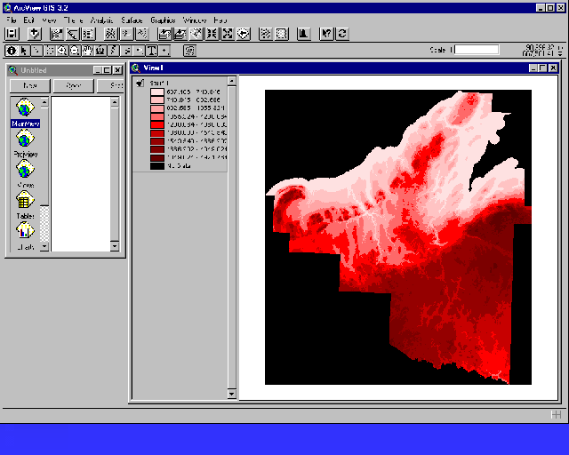
Task: Select the MapView icon in project window
Action: (25, 108)
